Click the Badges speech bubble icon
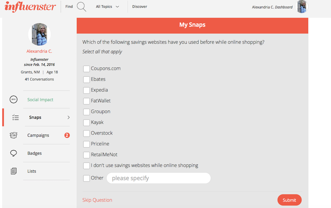331x208 pixels. (x=14, y=153)
